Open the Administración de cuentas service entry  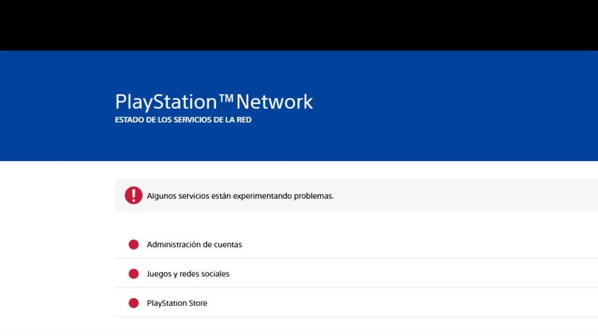click(x=194, y=245)
